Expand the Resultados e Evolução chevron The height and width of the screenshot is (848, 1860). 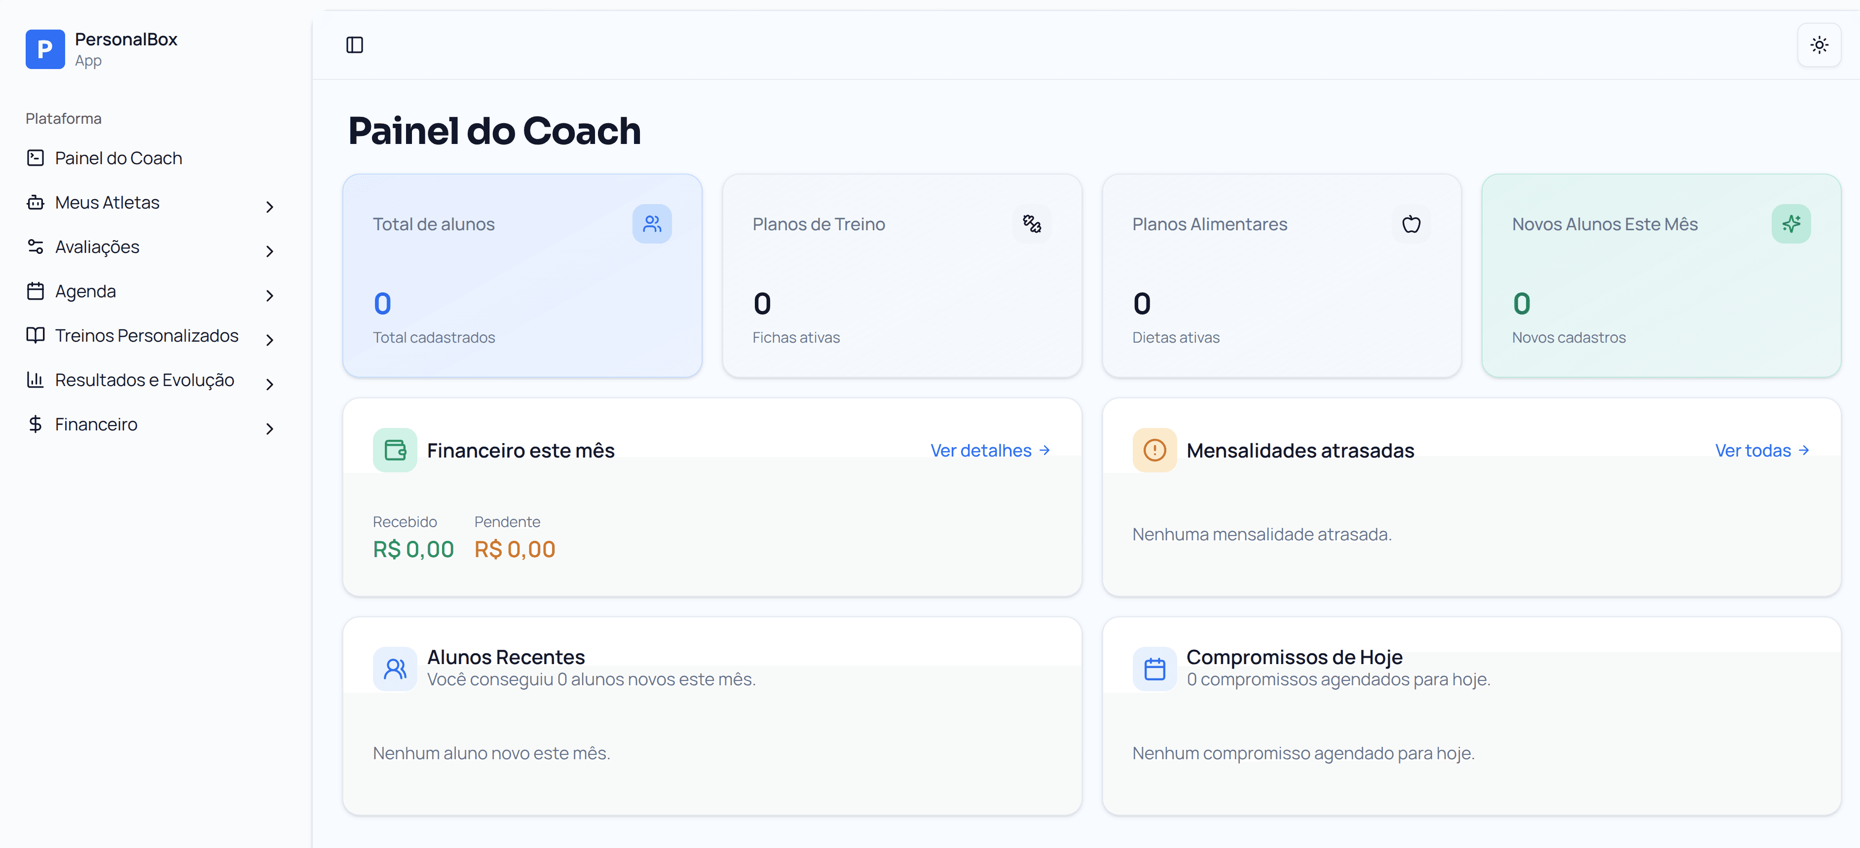(269, 384)
